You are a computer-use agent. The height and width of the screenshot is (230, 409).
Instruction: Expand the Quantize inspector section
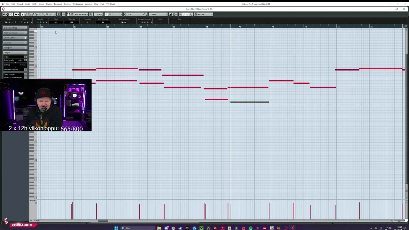15,42
